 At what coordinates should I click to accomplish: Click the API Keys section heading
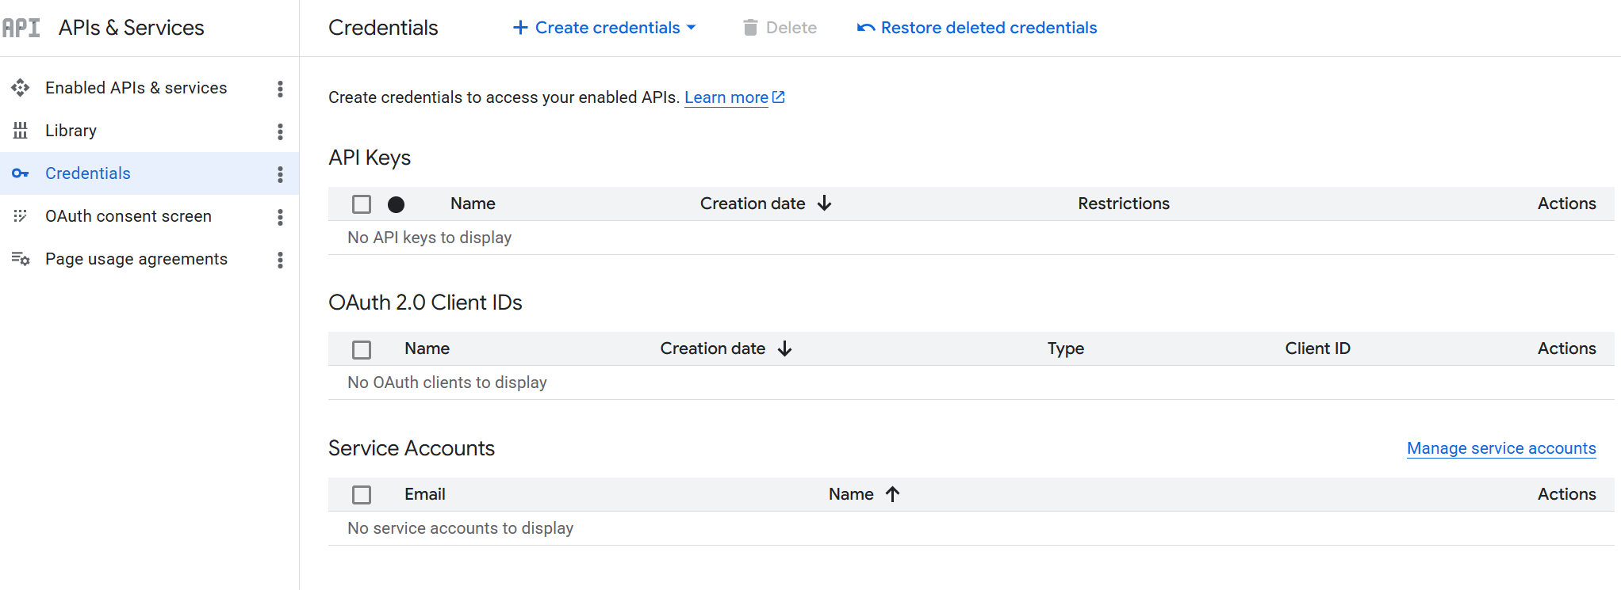pyautogui.click(x=370, y=158)
